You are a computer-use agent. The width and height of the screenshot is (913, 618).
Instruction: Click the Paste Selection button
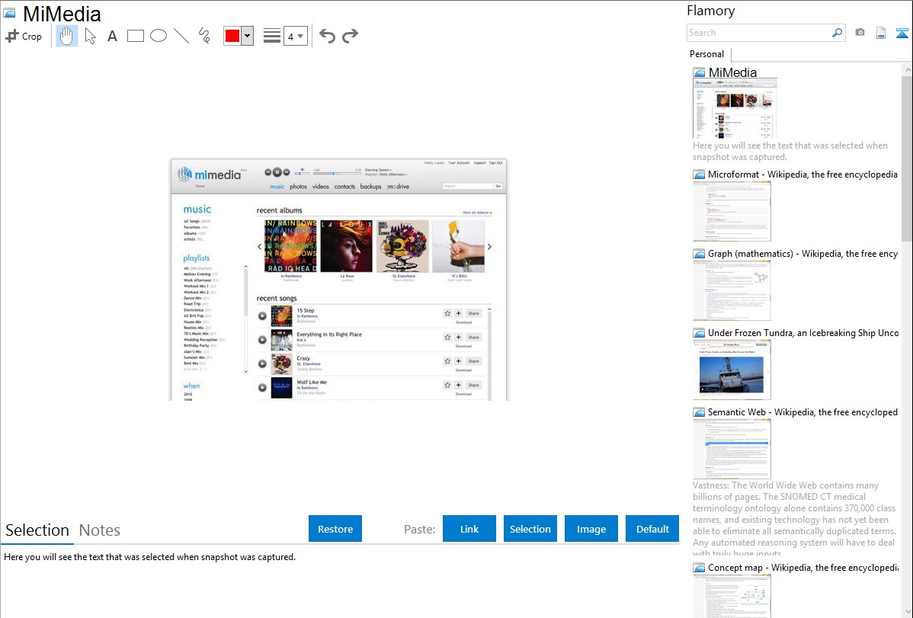click(530, 529)
